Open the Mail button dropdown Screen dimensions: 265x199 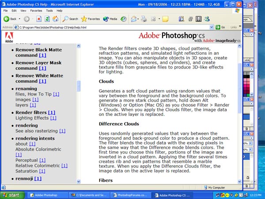tap(138, 19)
